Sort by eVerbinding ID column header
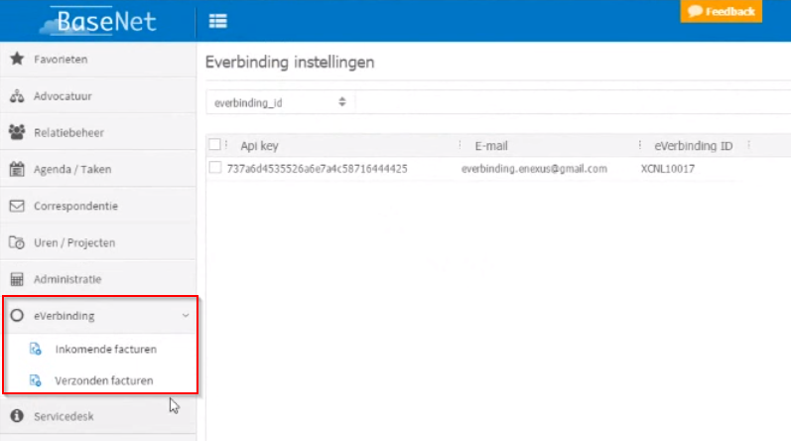 pyautogui.click(x=693, y=146)
